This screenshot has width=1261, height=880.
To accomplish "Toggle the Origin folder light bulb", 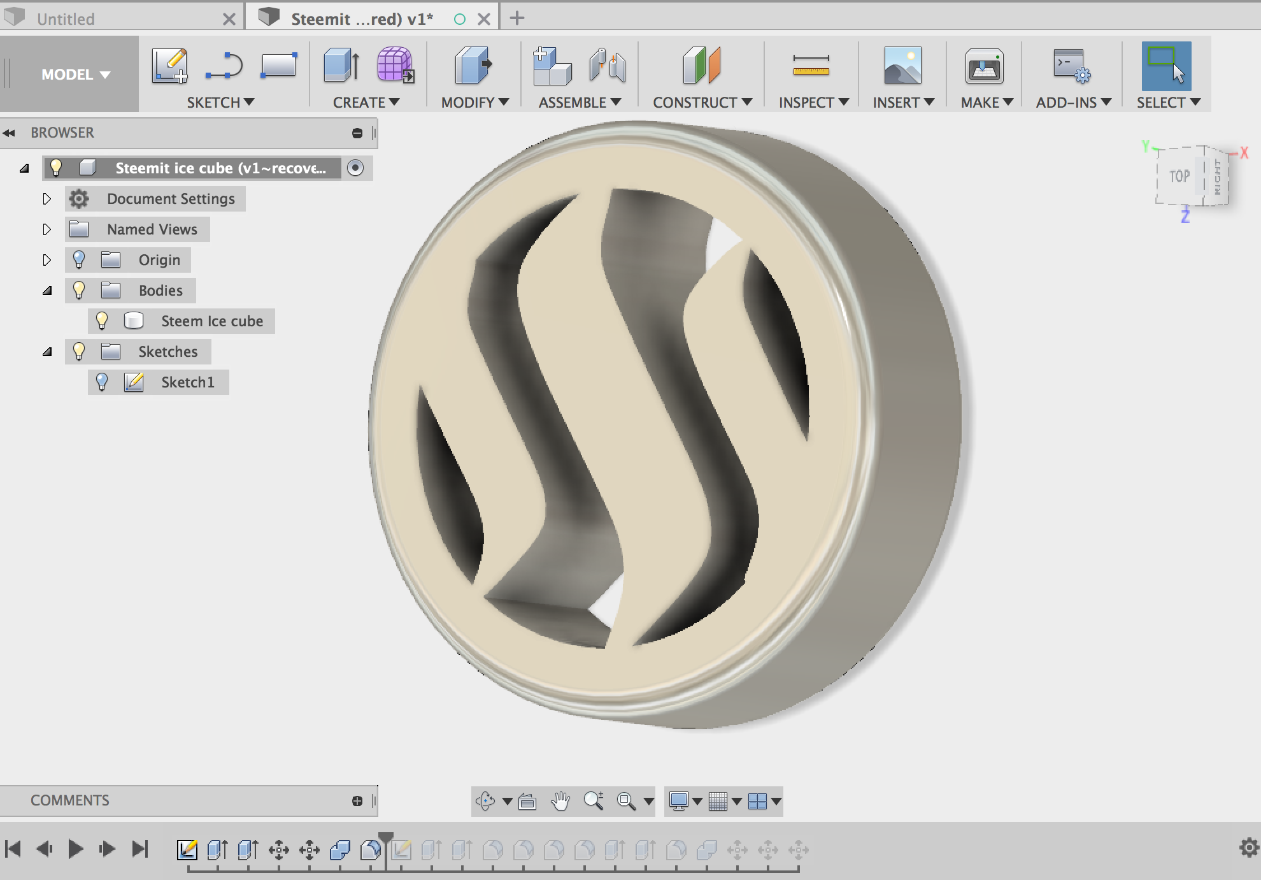I will tap(79, 259).
